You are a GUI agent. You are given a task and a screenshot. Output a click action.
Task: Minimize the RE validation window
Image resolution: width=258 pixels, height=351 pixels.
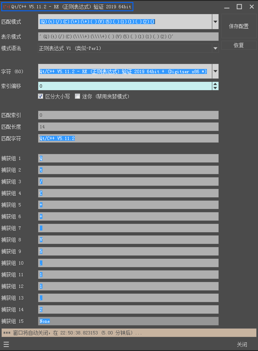click(227, 7)
